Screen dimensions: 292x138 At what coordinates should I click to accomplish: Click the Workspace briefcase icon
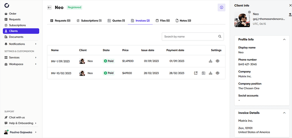pos(6,64)
